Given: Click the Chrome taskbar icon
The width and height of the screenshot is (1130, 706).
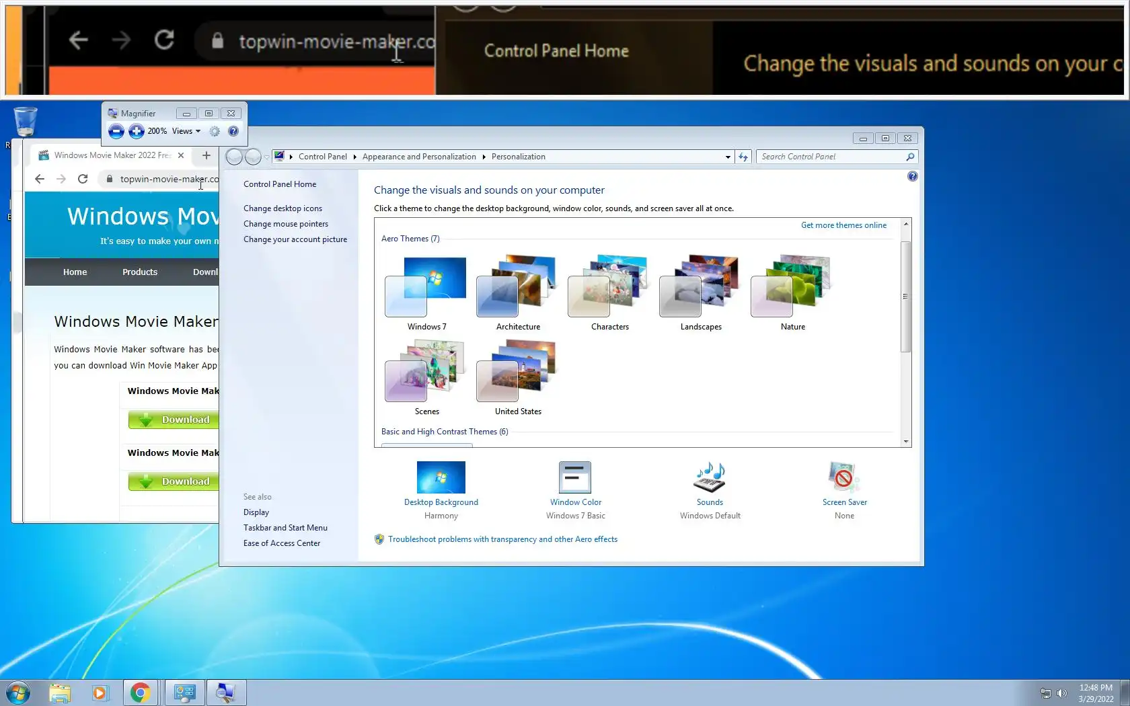Looking at the screenshot, I should (x=141, y=693).
